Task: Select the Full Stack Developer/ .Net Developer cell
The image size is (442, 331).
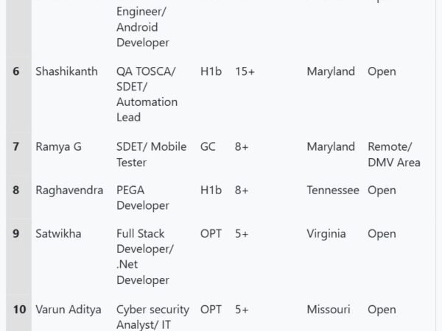Action: pos(144,257)
